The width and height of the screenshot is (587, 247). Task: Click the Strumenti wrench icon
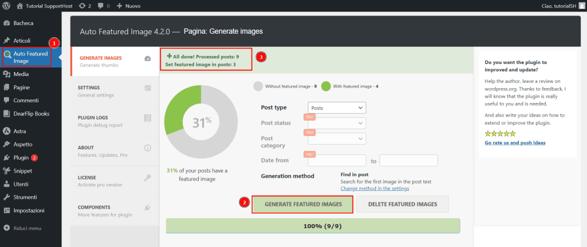pos(6,197)
